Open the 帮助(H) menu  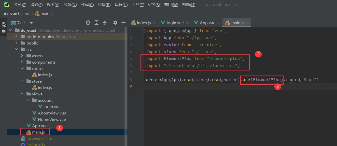pyautogui.click(x=189, y=5)
